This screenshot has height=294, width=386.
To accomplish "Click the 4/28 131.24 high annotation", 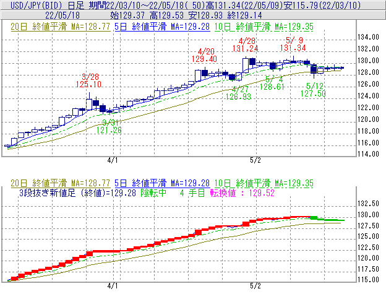I will pos(245,45).
